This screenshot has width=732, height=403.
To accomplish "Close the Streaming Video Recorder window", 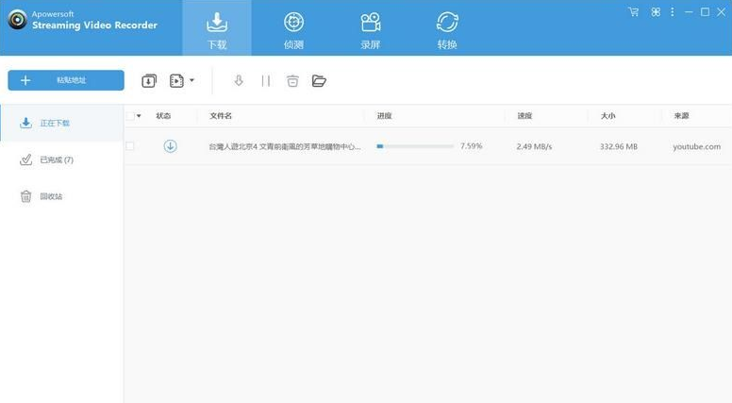I will tap(722, 12).
